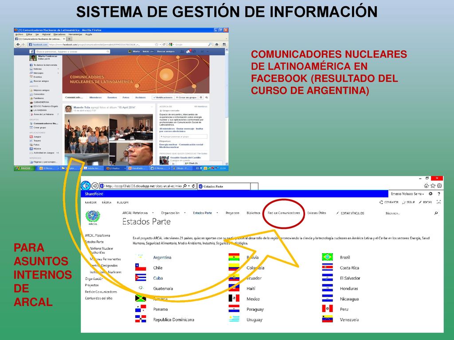Open Internet Explorer favorites star icon

point(433,185)
